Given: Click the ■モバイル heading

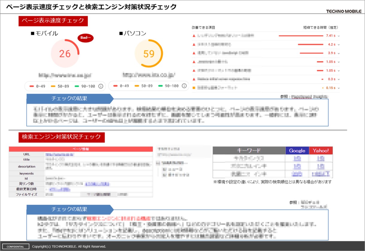Looking at the screenshot, I should coord(45,33).
